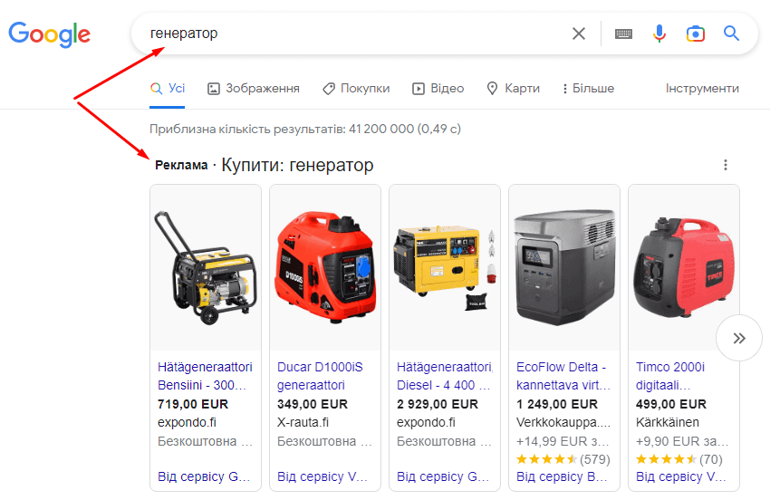Click the 349,00 EUR price

pos(313,404)
